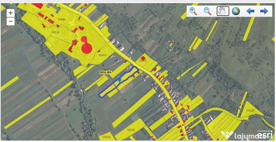The height and width of the screenshot is (142, 276).
Task: Click the large red circular building
Action: (87, 48)
